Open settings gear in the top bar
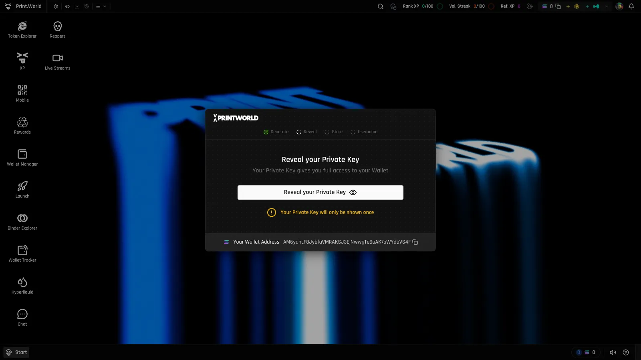This screenshot has width=641, height=360. [56, 6]
